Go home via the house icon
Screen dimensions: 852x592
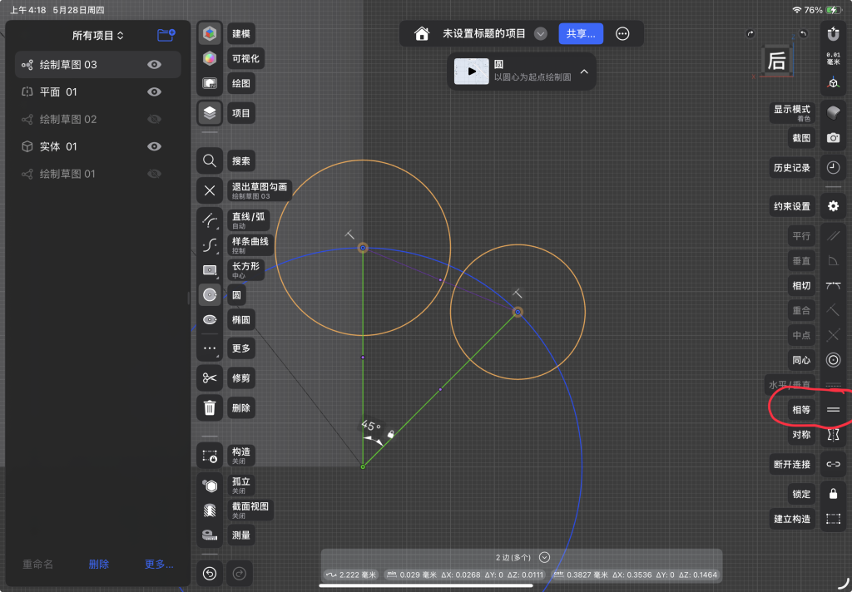422,33
